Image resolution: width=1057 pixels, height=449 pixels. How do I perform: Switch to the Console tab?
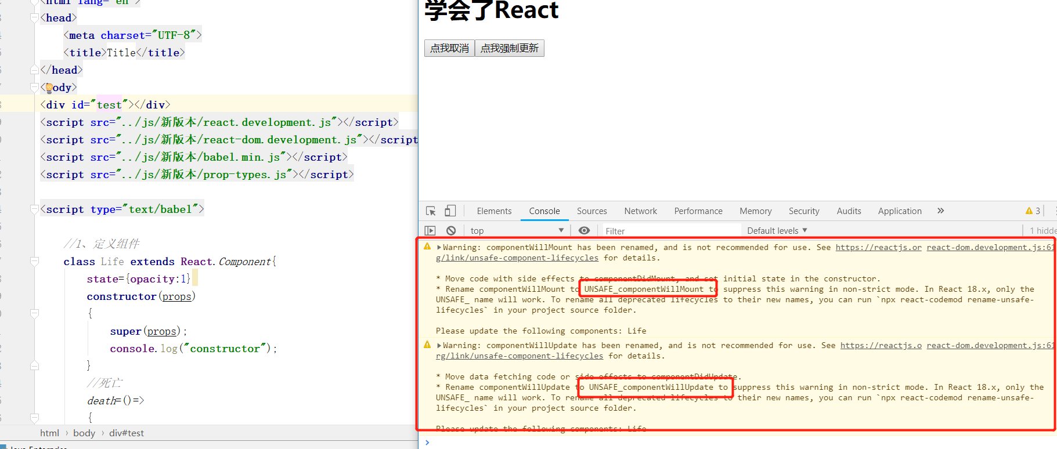(544, 211)
